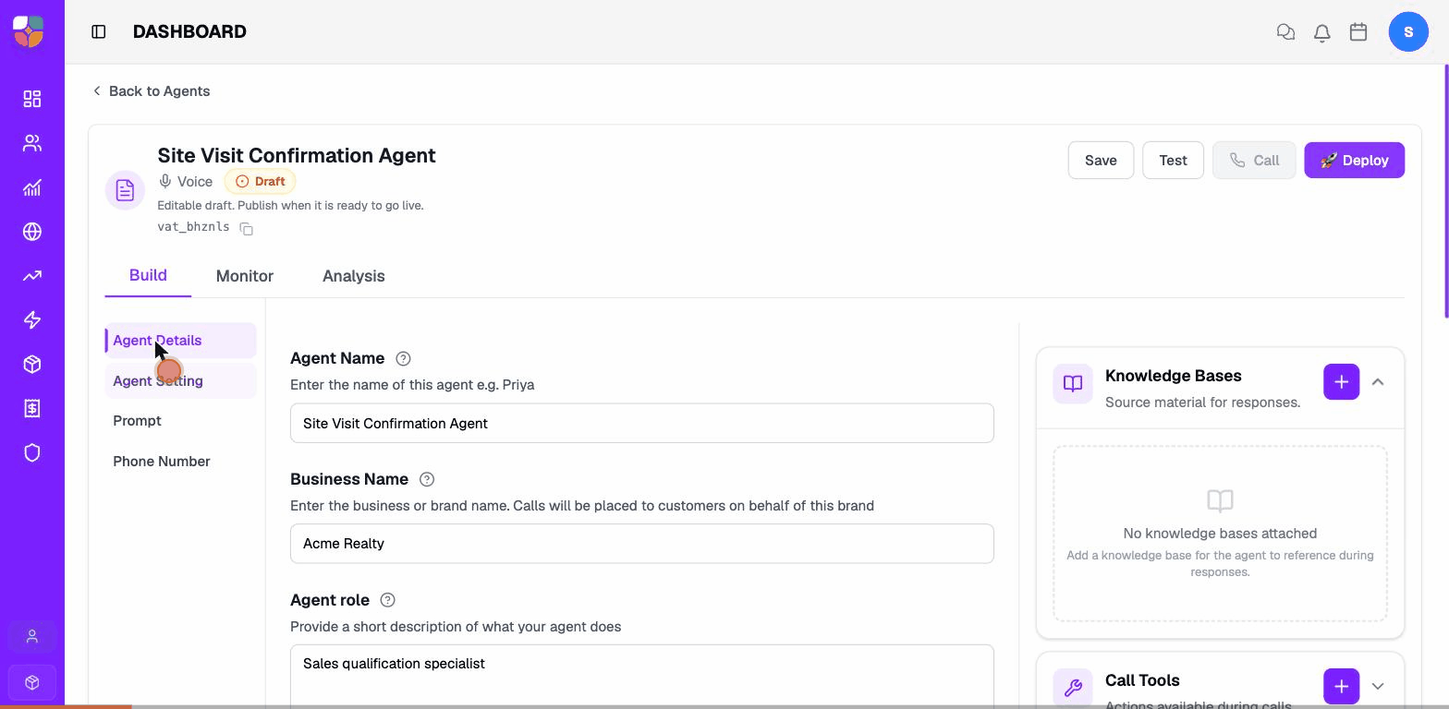
Task: Click the Draft status badge
Action: tap(260, 182)
